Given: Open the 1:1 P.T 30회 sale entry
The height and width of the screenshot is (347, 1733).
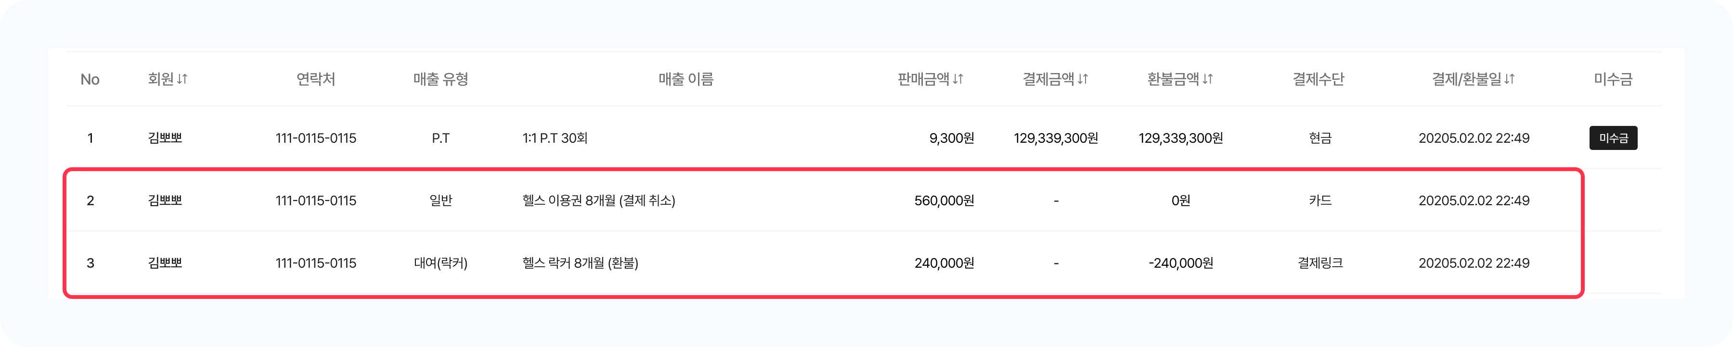Looking at the screenshot, I should pyautogui.click(x=555, y=138).
